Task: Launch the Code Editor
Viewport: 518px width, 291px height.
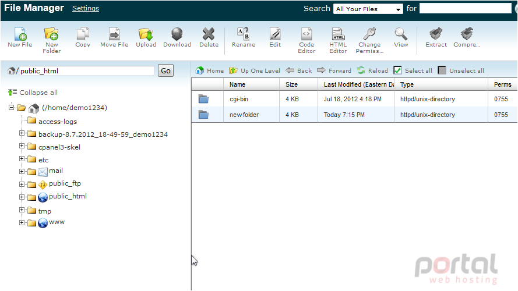Action: pos(306,34)
